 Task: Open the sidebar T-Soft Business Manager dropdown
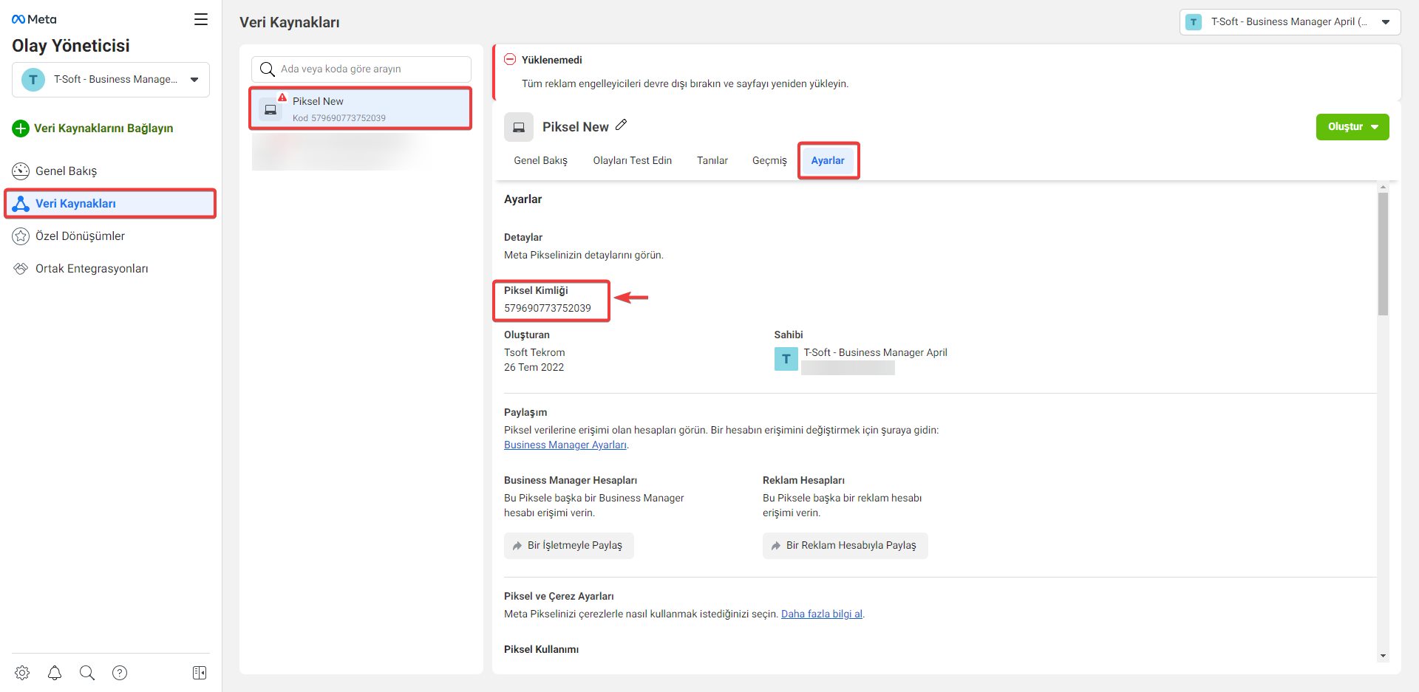[111, 80]
